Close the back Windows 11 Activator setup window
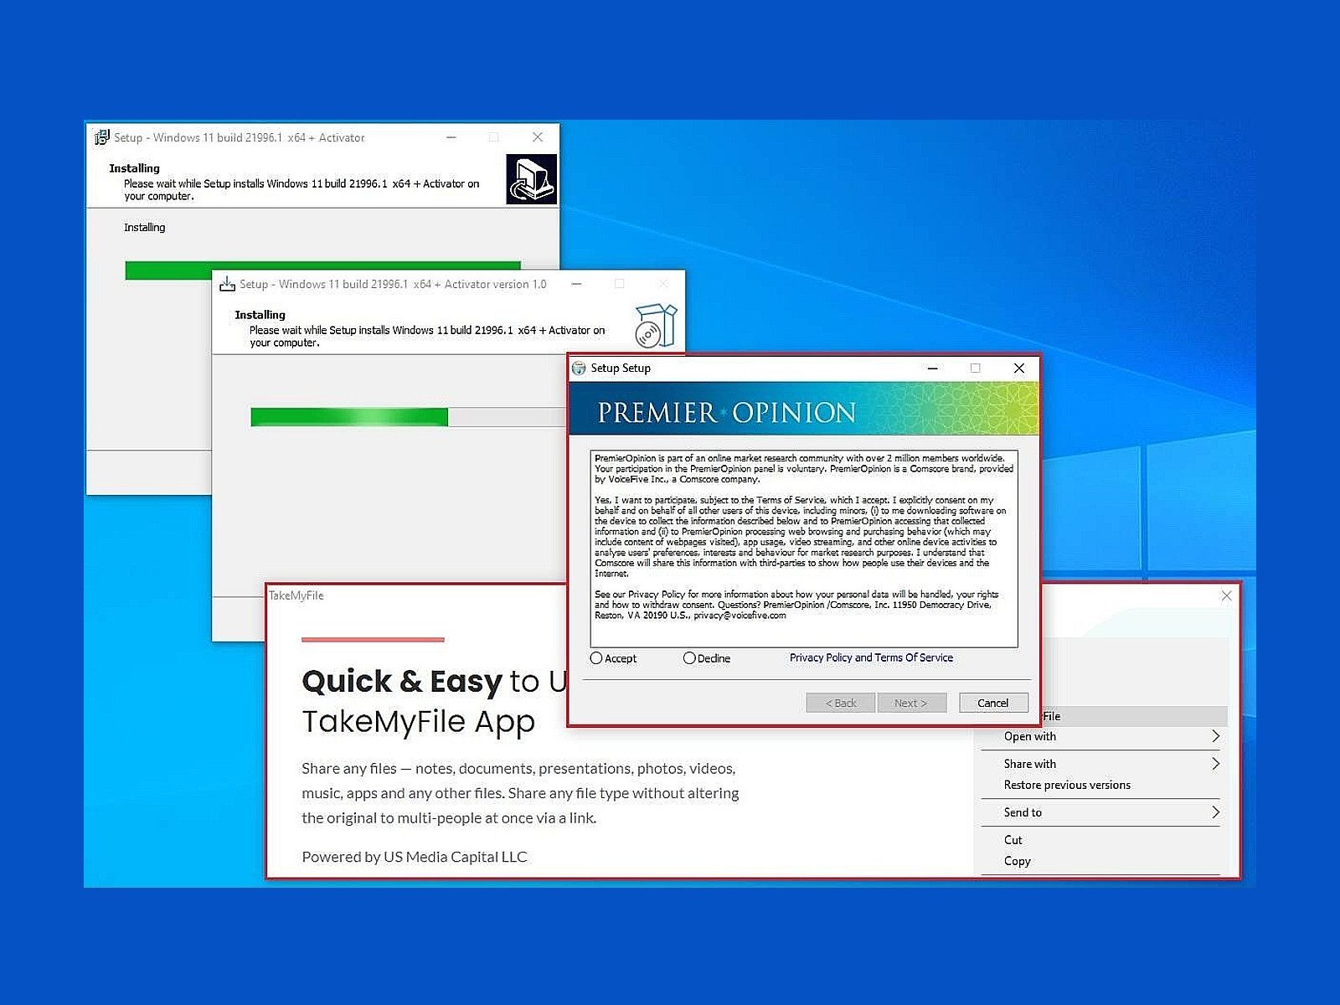1340x1005 pixels. coord(538,137)
